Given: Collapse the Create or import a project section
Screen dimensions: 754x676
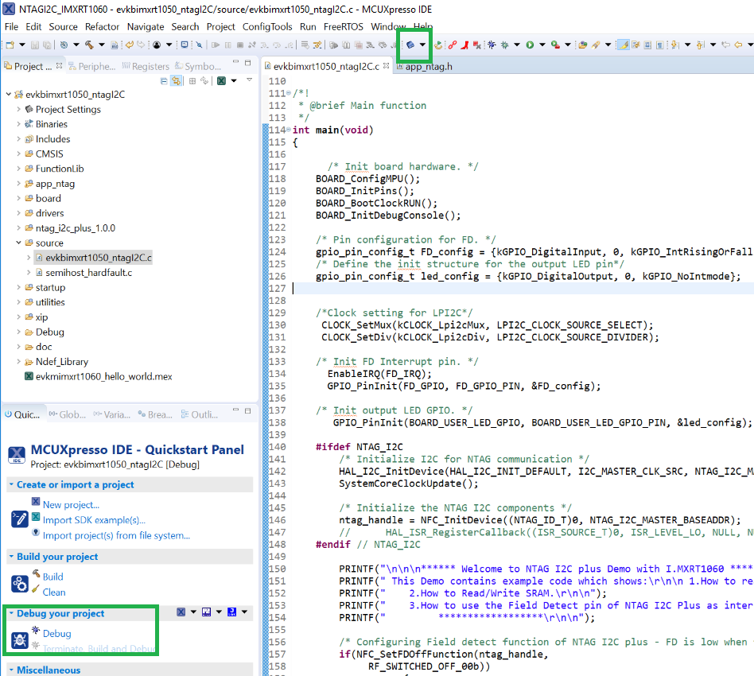Looking at the screenshot, I should point(11,484).
